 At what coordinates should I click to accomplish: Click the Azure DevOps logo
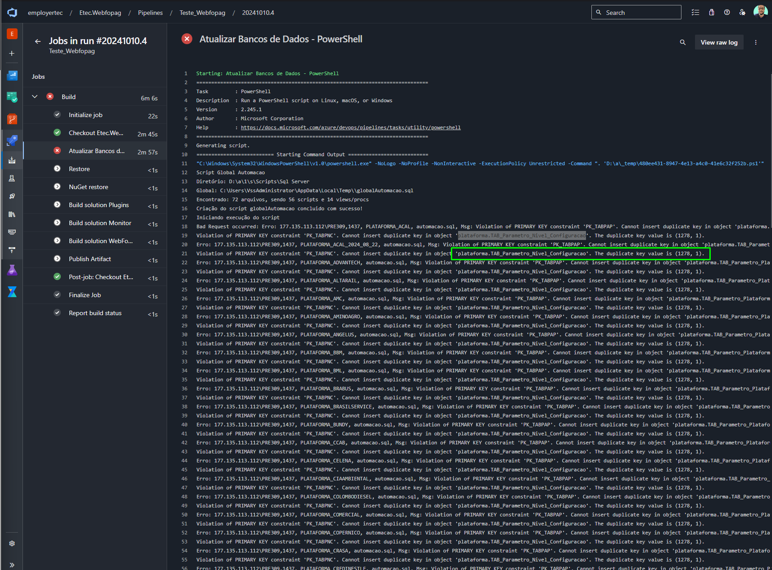click(12, 13)
